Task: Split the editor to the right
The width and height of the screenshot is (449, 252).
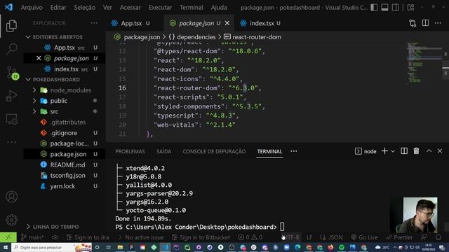Action: pyautogui.click(x=425, y=23)
